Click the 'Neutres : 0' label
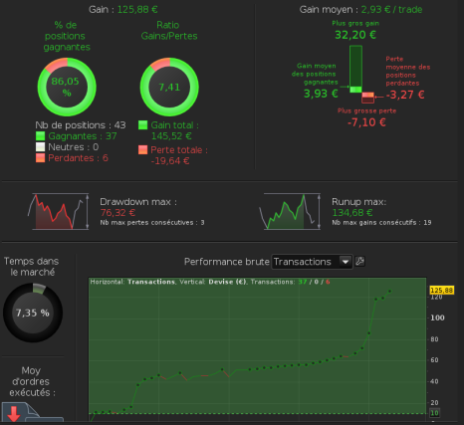464x425 pixels. coord(74,147)
